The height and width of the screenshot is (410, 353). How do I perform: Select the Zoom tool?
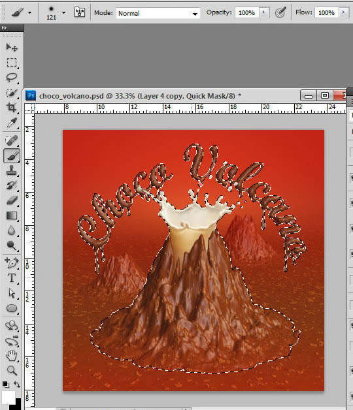[x=12, y=370]
